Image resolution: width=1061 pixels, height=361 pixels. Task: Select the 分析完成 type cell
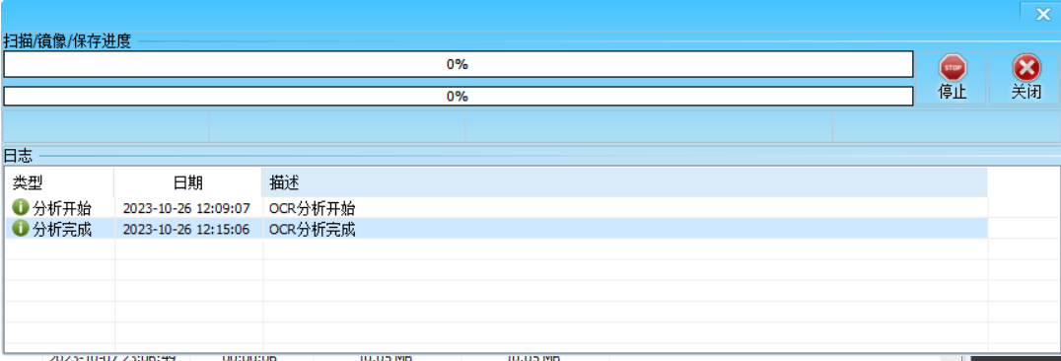(x=60, y=230)
